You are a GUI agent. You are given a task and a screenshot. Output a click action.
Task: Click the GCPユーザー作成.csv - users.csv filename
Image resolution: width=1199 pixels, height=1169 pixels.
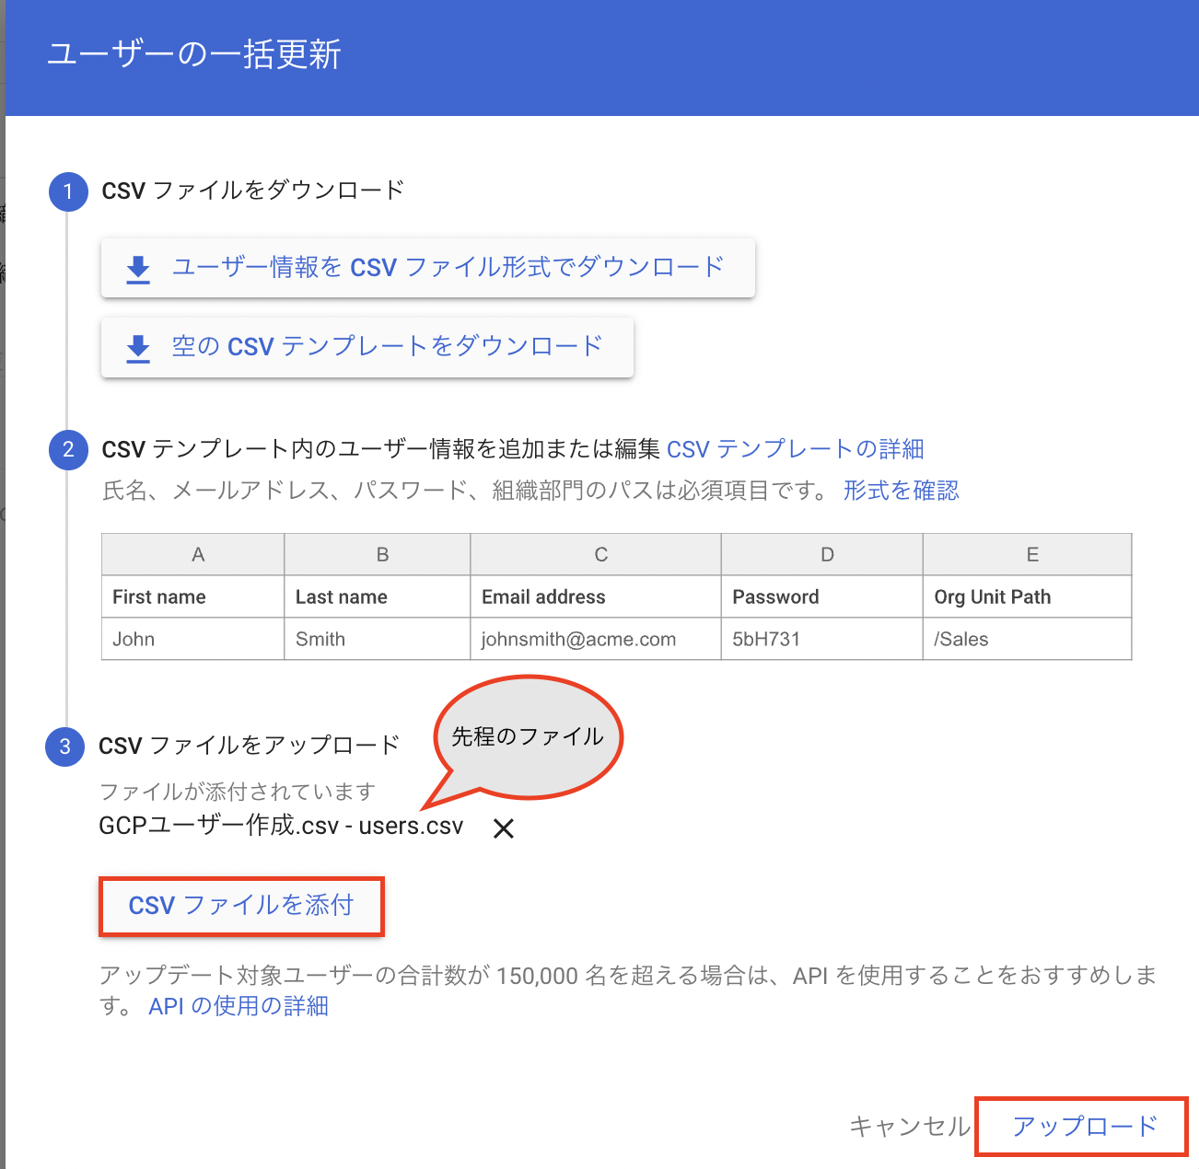tap(281, 826)
